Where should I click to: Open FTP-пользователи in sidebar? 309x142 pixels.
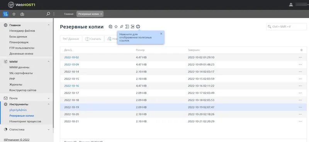pos(22,48)
